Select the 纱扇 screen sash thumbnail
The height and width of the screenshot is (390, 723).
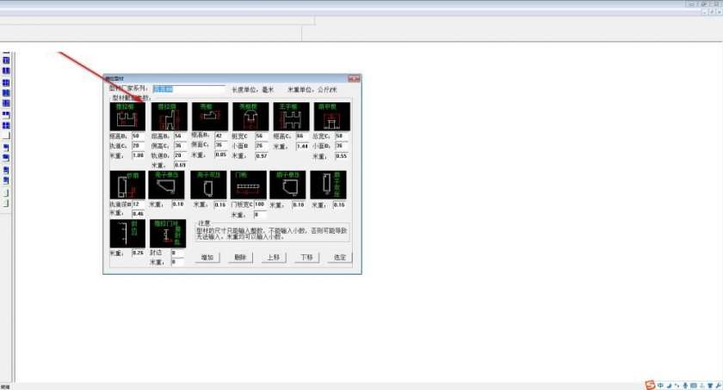click(127, 185)
